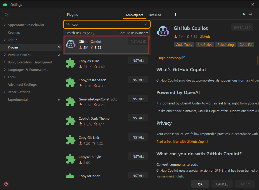Click the plugin description vertical scrollbar
Viewport: 259px width, 190px height.
click(x=257, y=60)
